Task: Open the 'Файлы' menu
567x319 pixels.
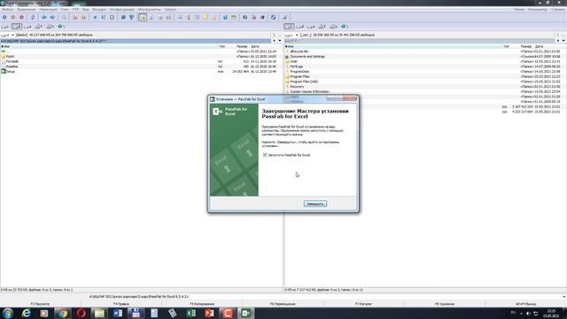Action: [x=7, y=10]
